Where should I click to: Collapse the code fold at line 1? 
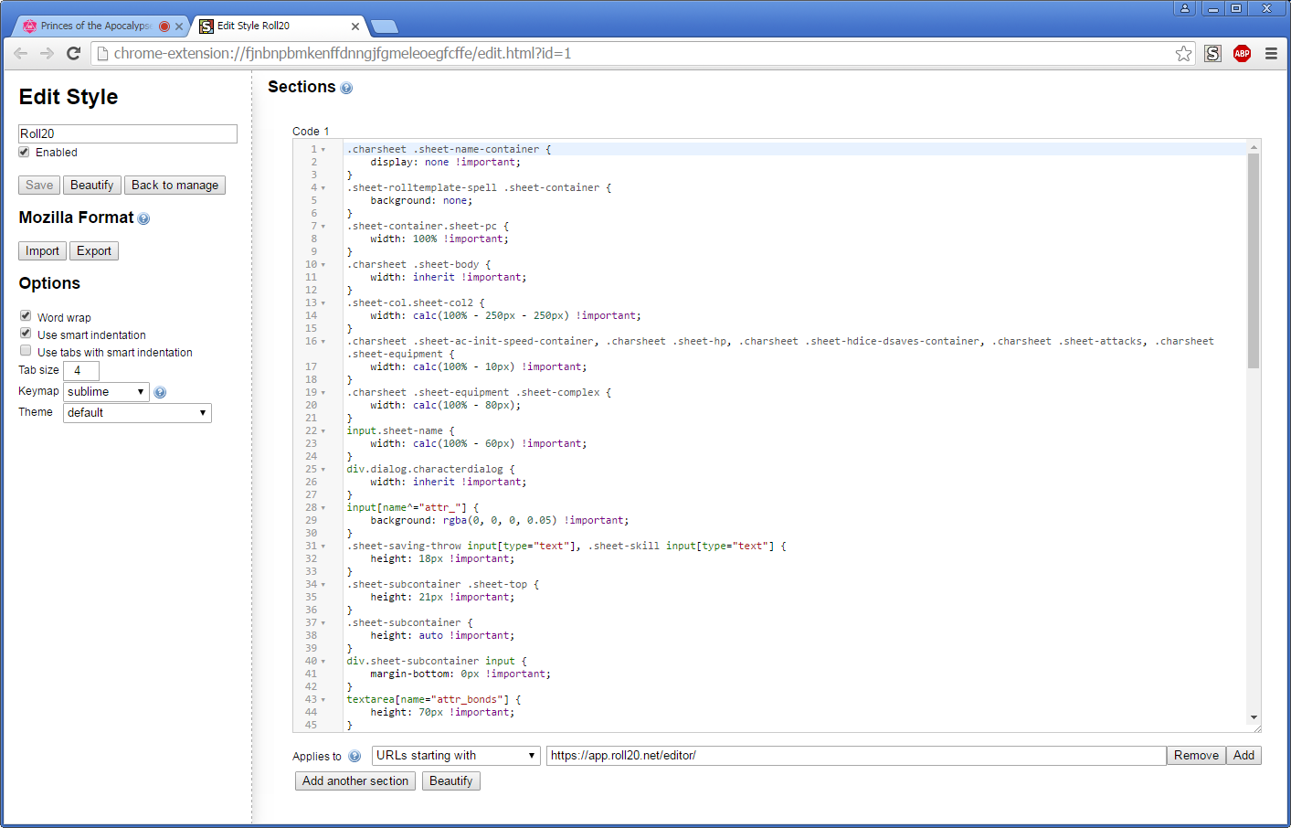[323, 149]
